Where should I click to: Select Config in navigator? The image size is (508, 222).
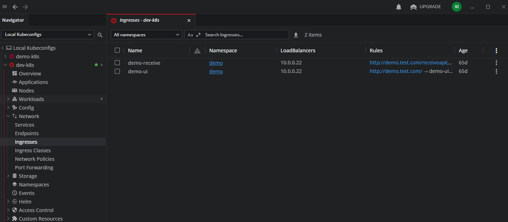click(x=26, y=108)
